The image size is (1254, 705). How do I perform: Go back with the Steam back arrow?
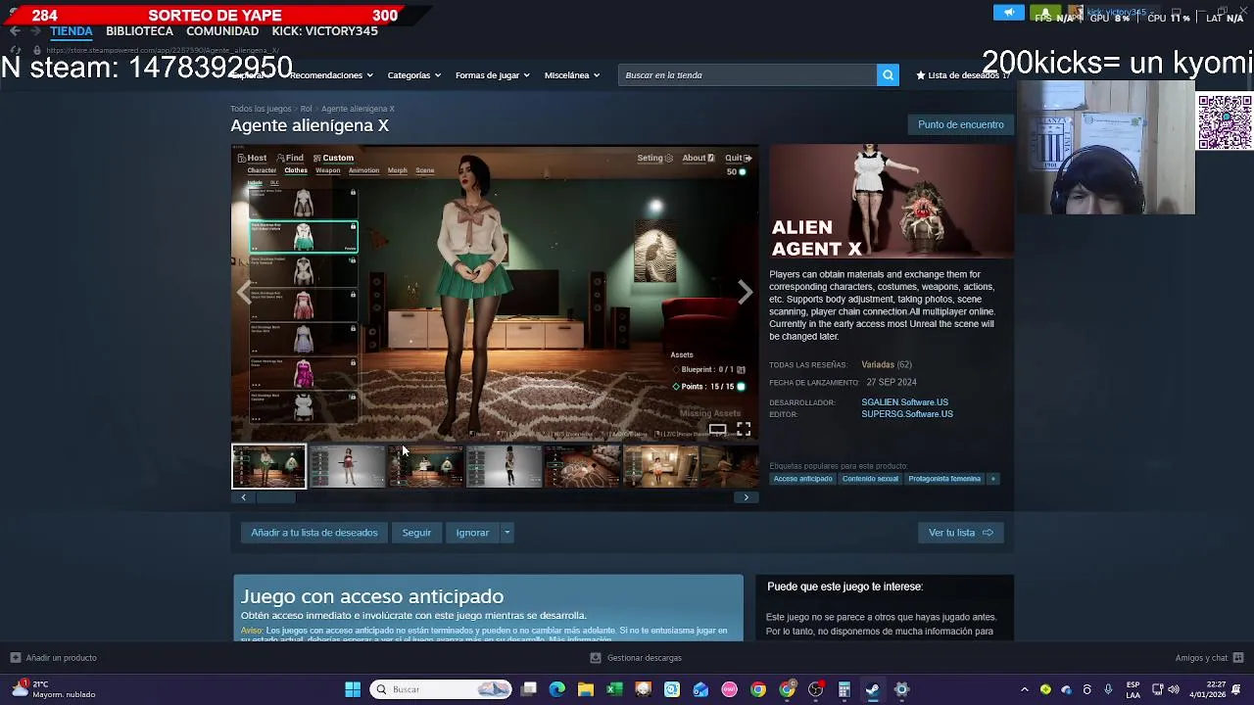(x=15, y=31)
